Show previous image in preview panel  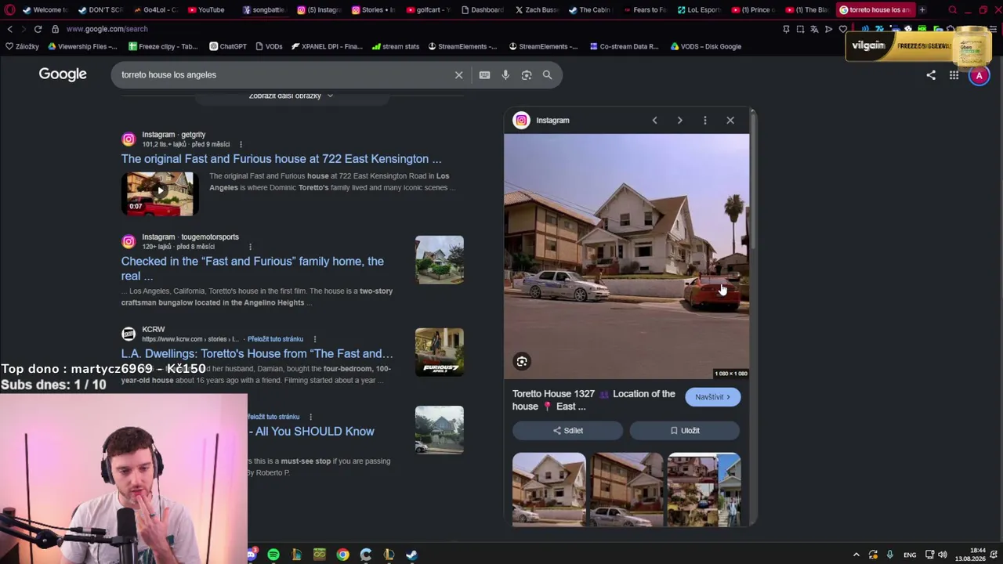(x=654, y=121)
